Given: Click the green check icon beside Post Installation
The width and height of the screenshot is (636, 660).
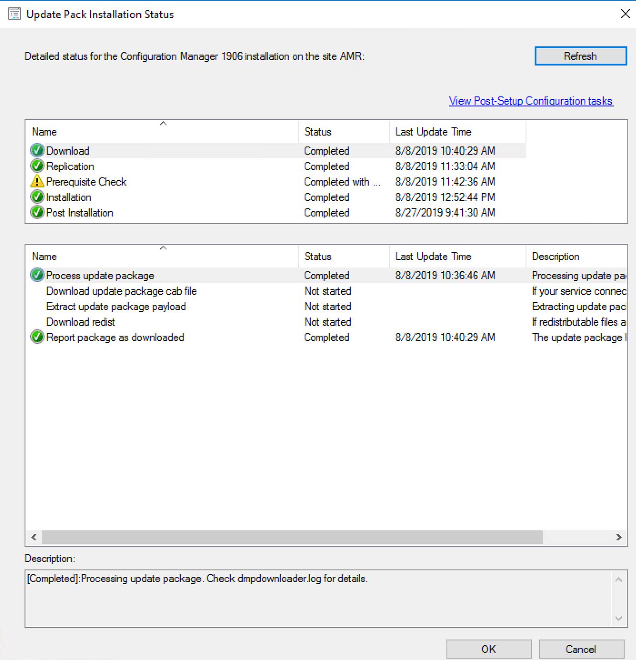Looking at the screenshot, I should coord(37,212).
